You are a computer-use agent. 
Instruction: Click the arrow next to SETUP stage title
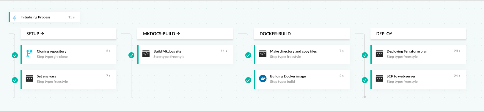42,34
